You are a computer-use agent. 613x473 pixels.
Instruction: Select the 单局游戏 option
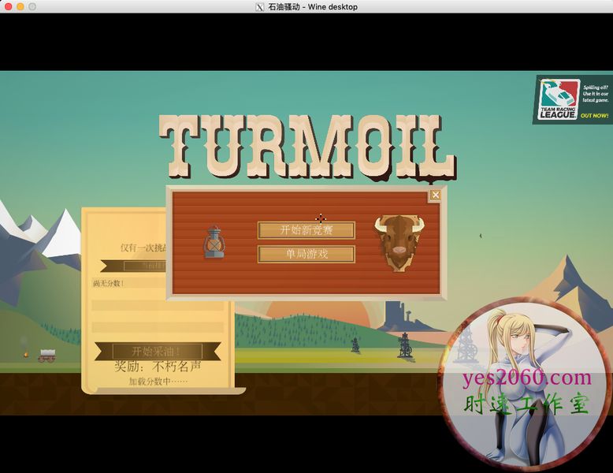click(306, 254)
